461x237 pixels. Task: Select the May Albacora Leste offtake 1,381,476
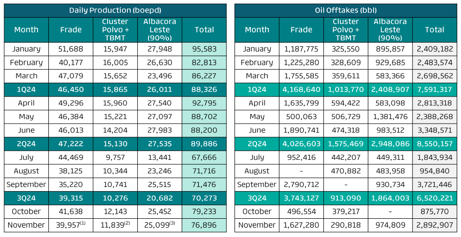point(391,117)
